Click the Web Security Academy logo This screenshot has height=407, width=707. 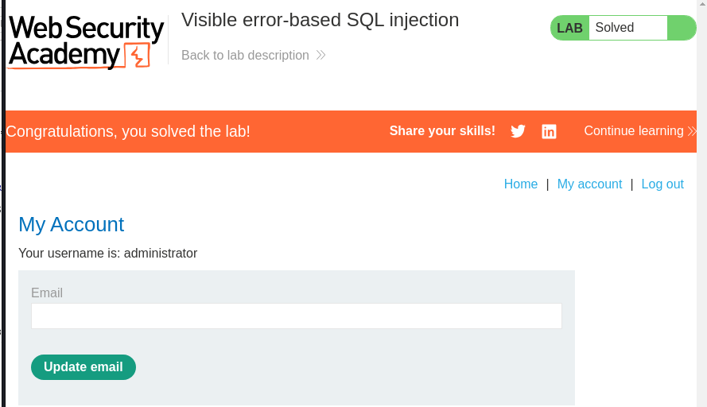point(86,42)
